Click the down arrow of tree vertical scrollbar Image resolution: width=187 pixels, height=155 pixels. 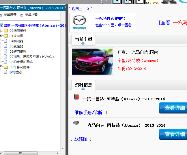click(63, 149)
